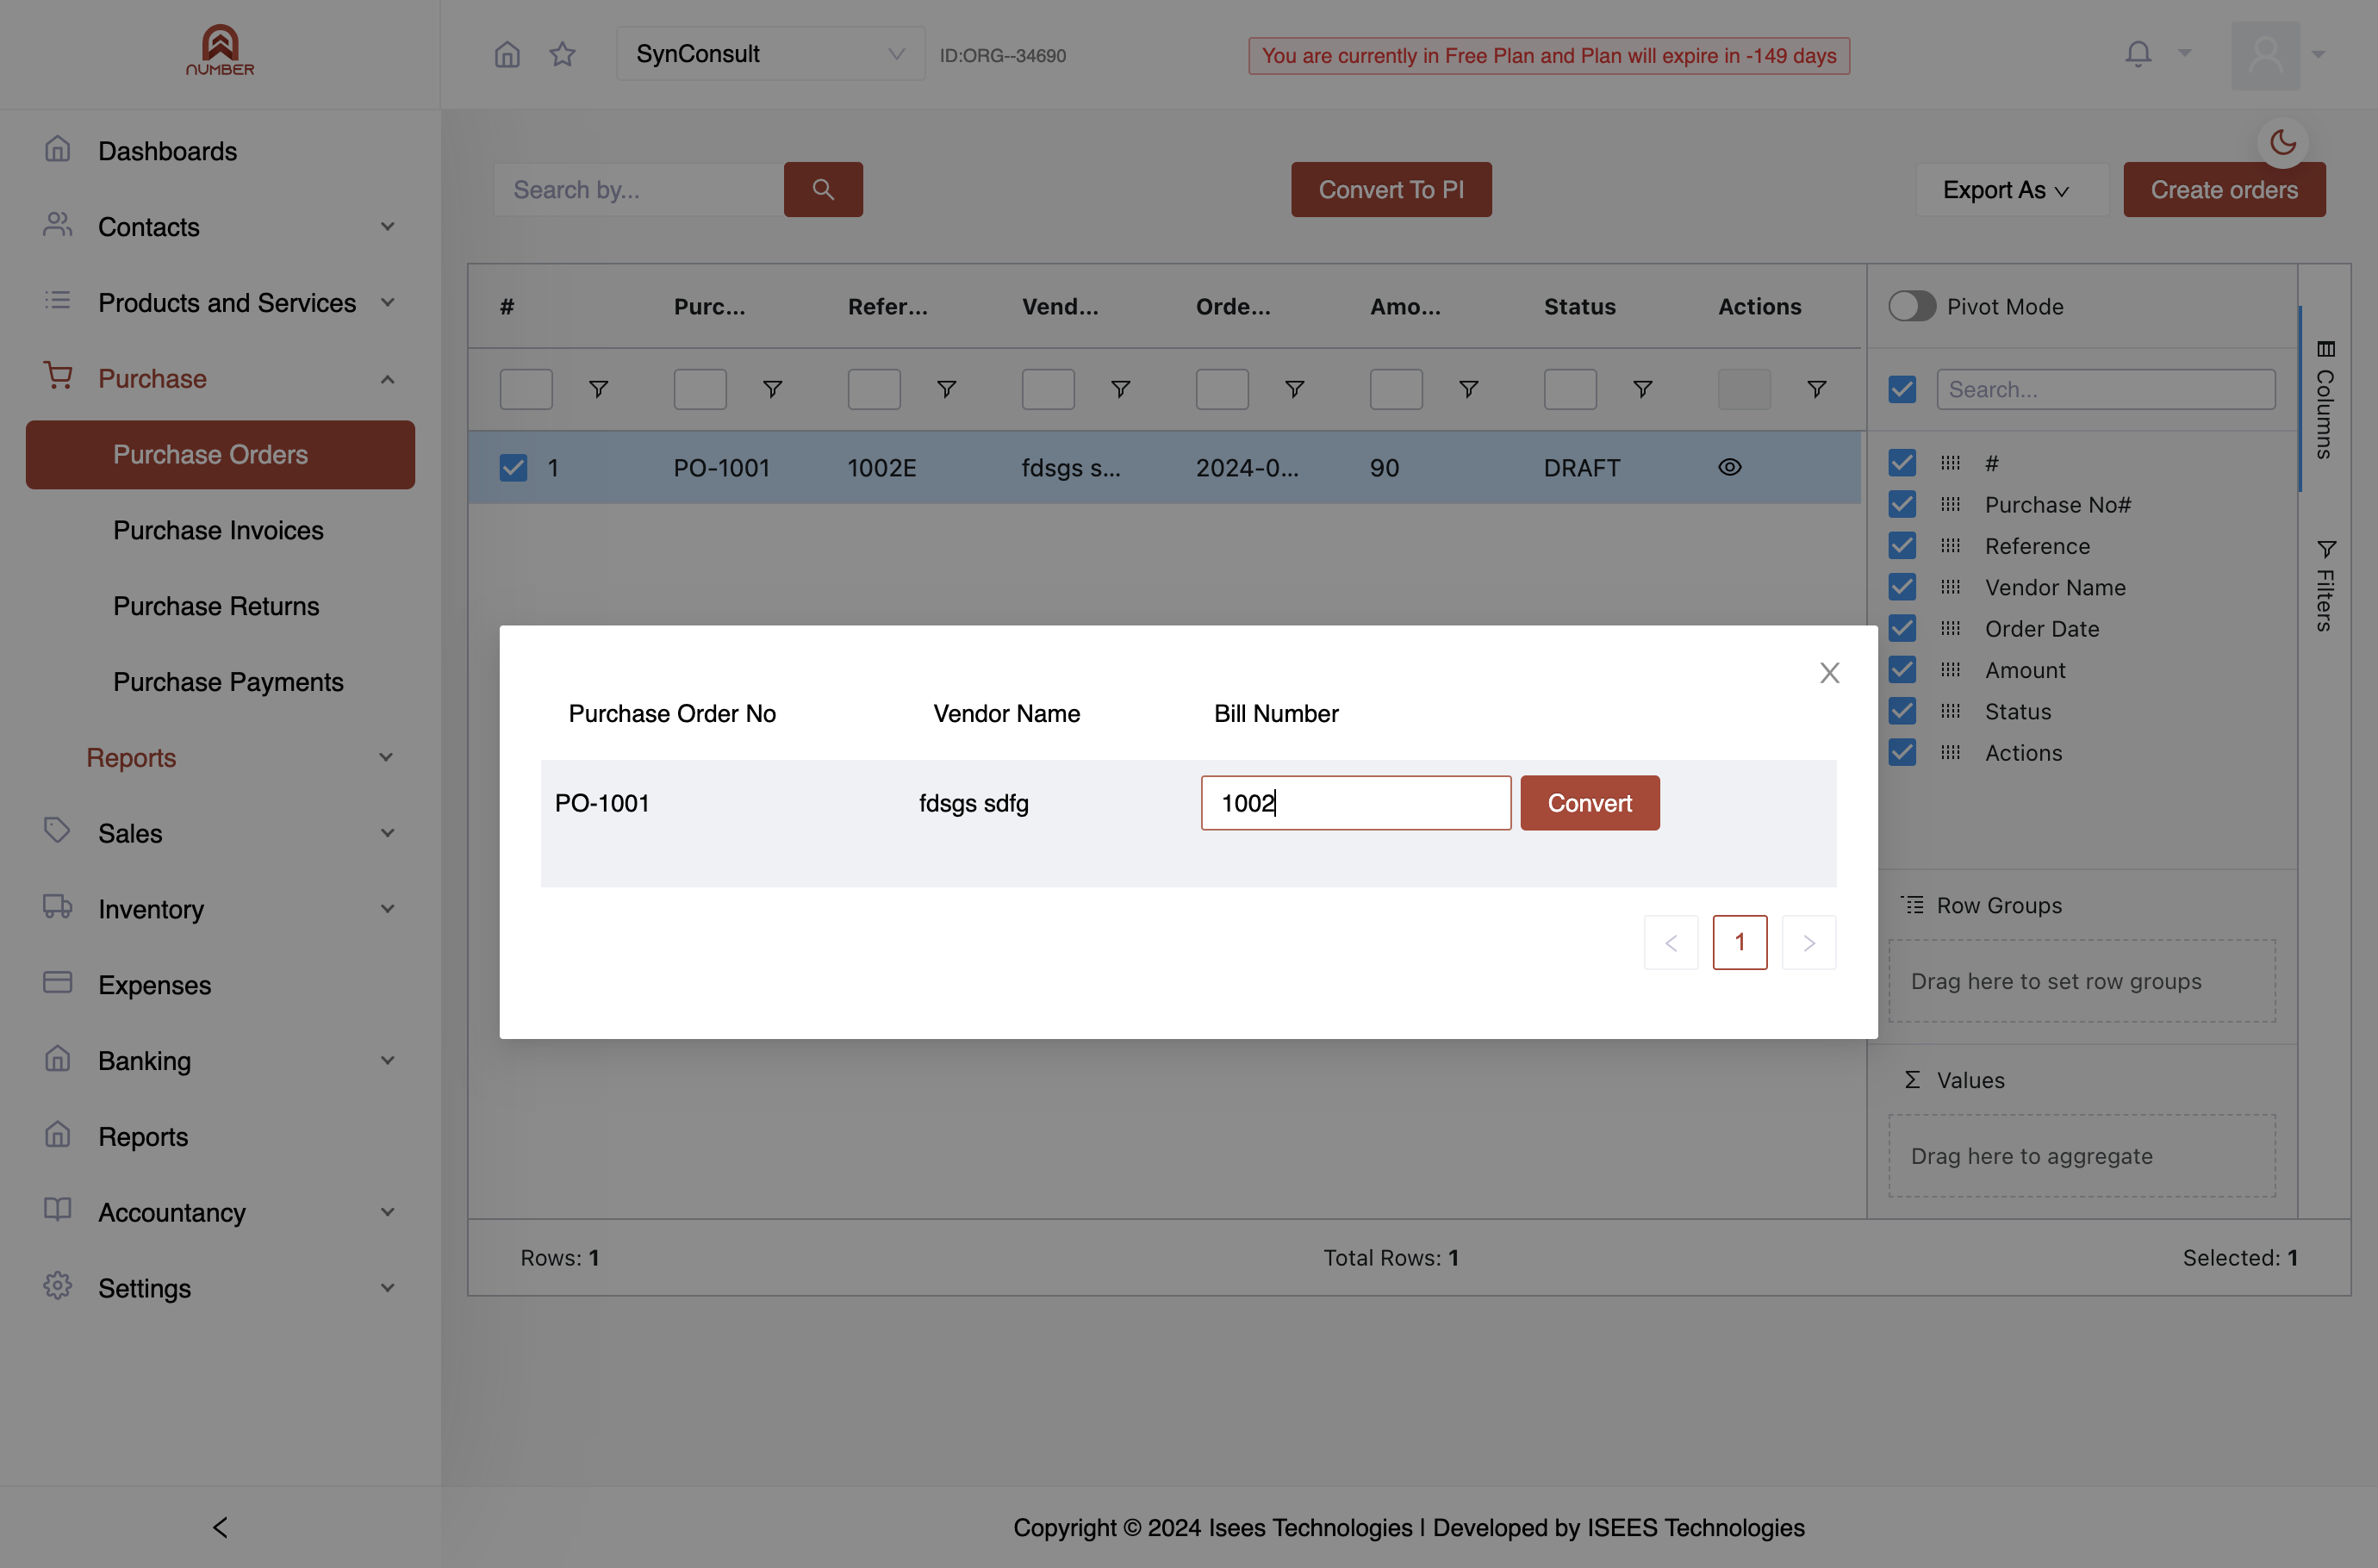Grab the Vendor Name column drag handle
2378x1568 pixels.
[x=1950, y=587]
